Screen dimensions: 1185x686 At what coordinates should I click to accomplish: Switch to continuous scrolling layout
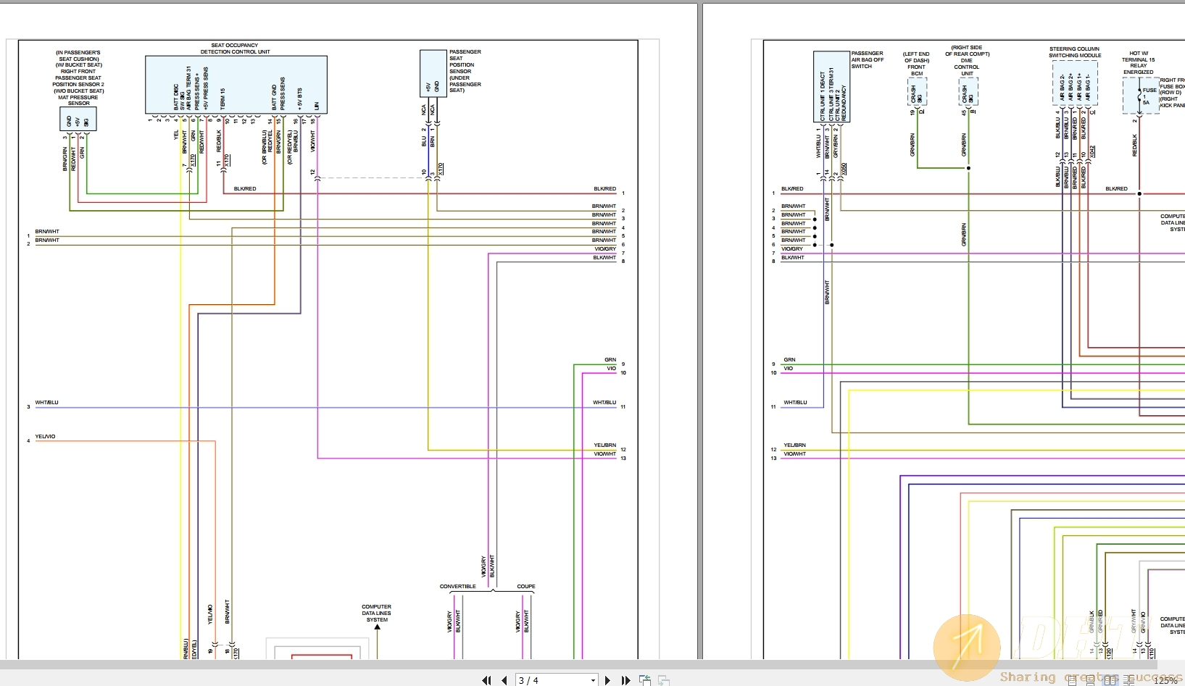1090,680
